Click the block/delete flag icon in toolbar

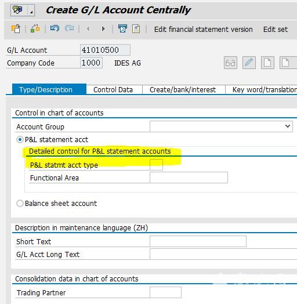tap(122, 28)
